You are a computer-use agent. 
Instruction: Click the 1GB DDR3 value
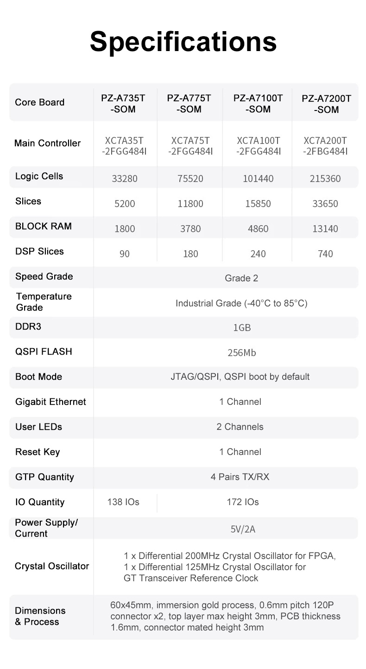[x=242, y=328]
